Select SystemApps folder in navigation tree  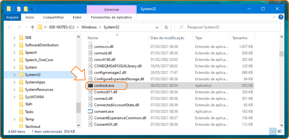[x=35, y=82]
